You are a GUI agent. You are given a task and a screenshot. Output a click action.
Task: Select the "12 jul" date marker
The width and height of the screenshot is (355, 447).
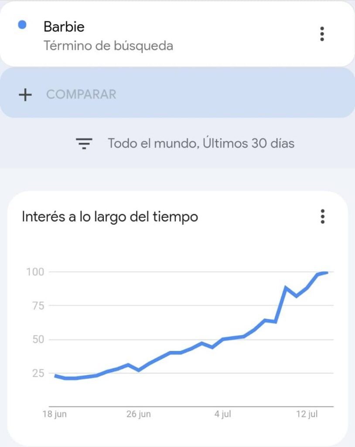pyautogui.click(x=307, y=414)
